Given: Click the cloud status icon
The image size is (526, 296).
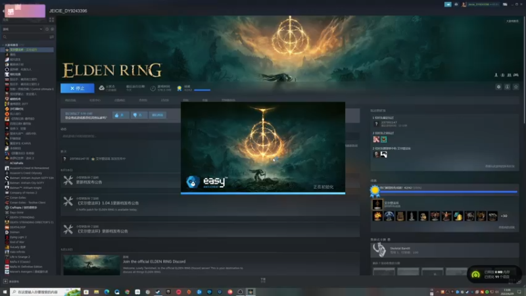Looking at the screenshot, I should click(x=102, y=88).
